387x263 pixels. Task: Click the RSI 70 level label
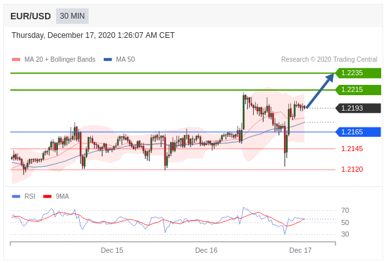[345, 210]
